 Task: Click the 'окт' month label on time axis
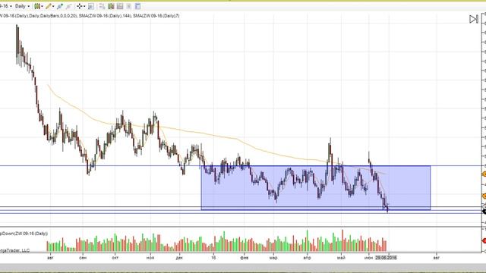[x=115, y=258]
